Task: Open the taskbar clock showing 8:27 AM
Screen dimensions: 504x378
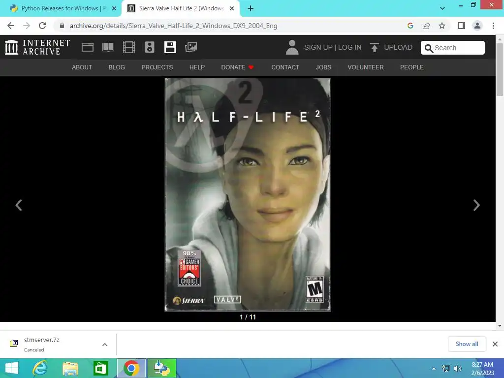Action: coord(482,368)
